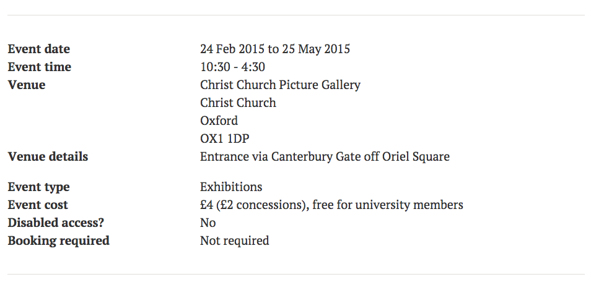Image resolution: width=591 pixels, height=290 pixels.
Task: Click the '£4 (£2 concessions)' cost text
Action: (x=252, y=205)
